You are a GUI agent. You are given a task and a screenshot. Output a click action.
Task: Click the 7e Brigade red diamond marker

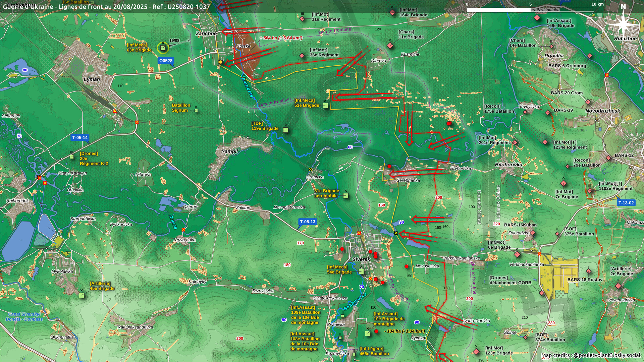pyautogui.click(x=563, y=183)
